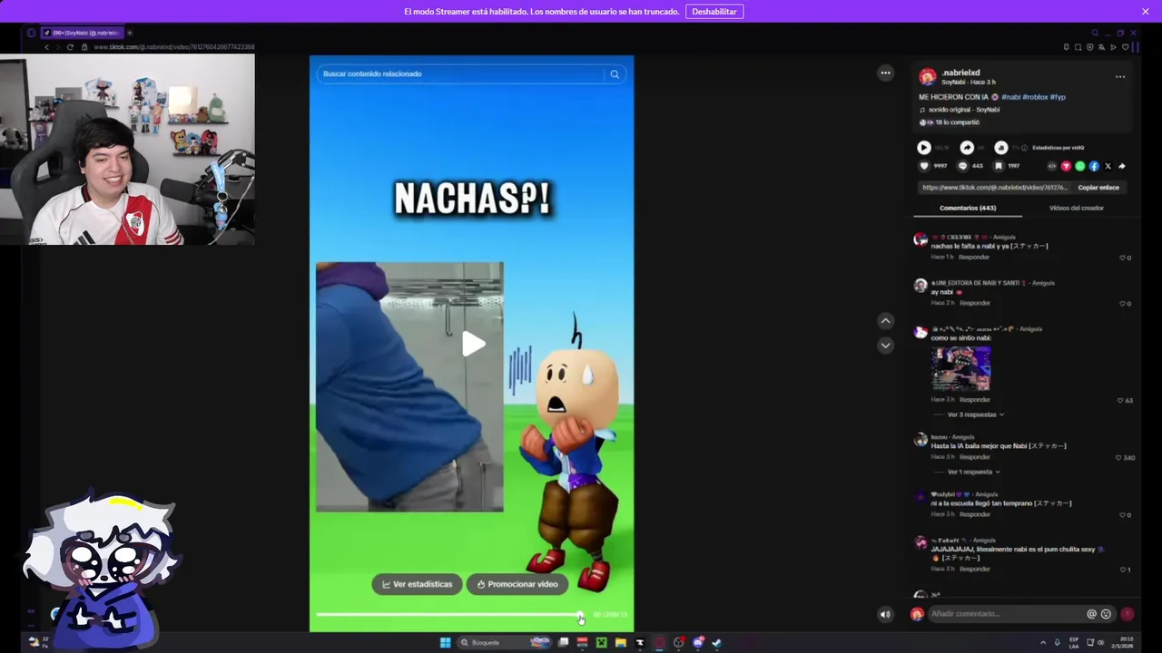Open comments via bubble icon (443)
Image resolution: width=1162 pixels, height=653 pixels.
[963, 166]
